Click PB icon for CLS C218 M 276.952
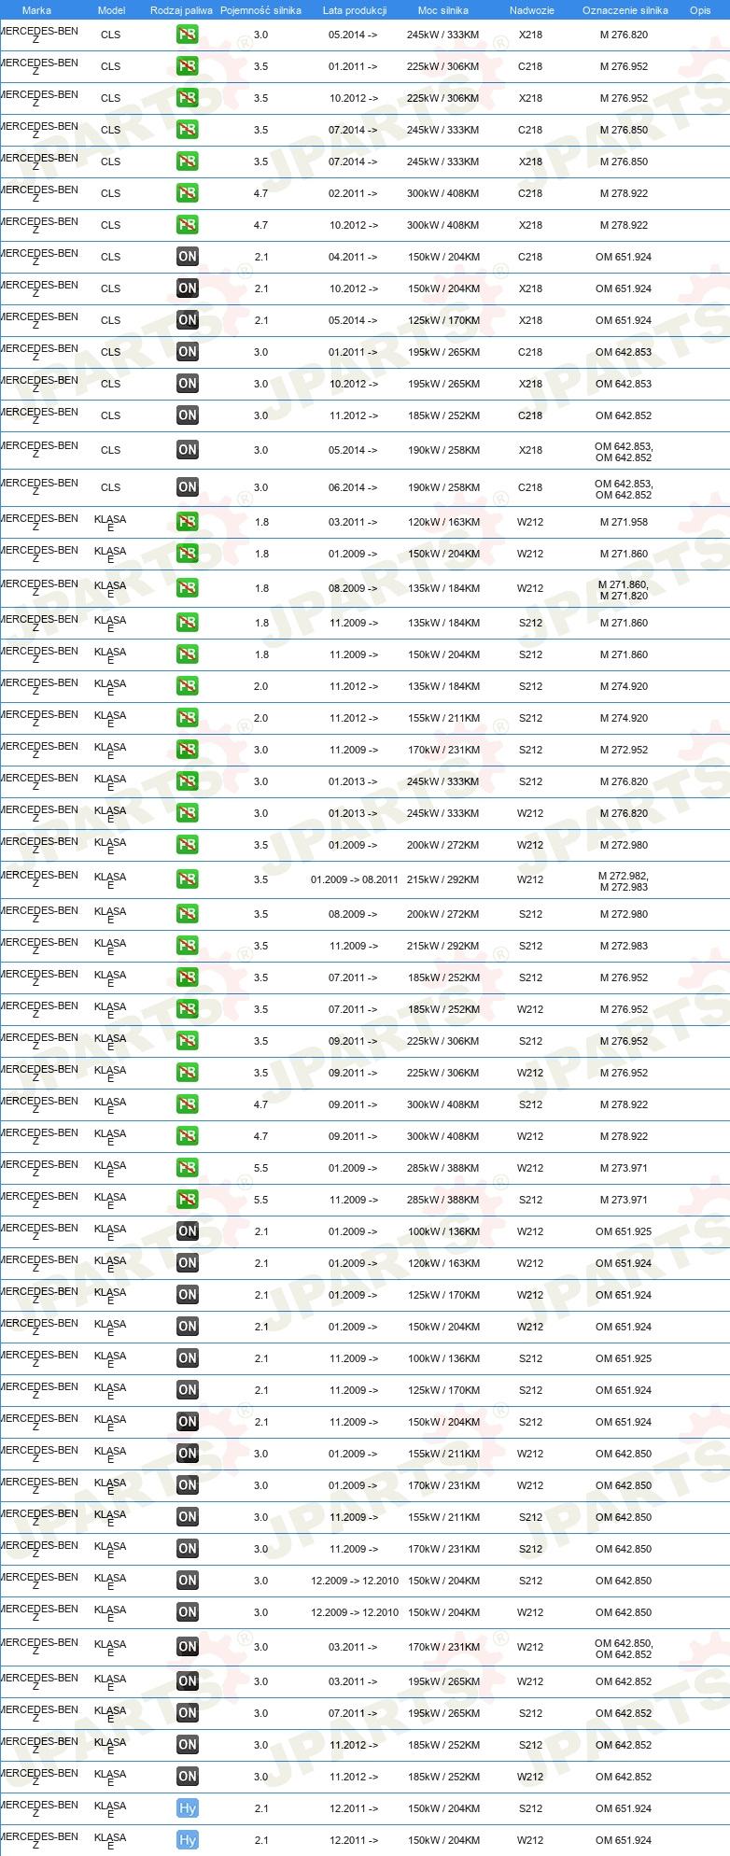The image size is (730, 1856). [187, 66]
